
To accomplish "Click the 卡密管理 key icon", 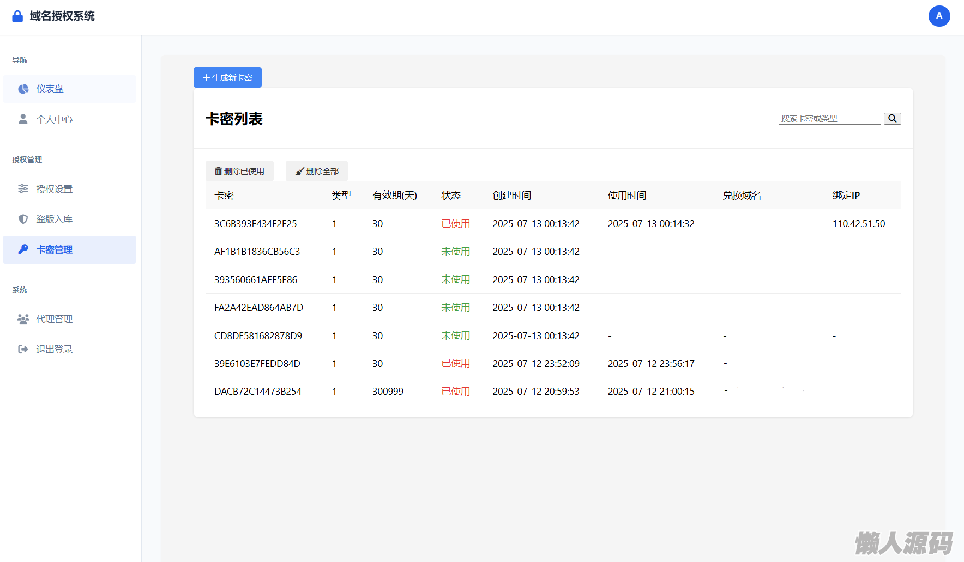I will [23, 249].
